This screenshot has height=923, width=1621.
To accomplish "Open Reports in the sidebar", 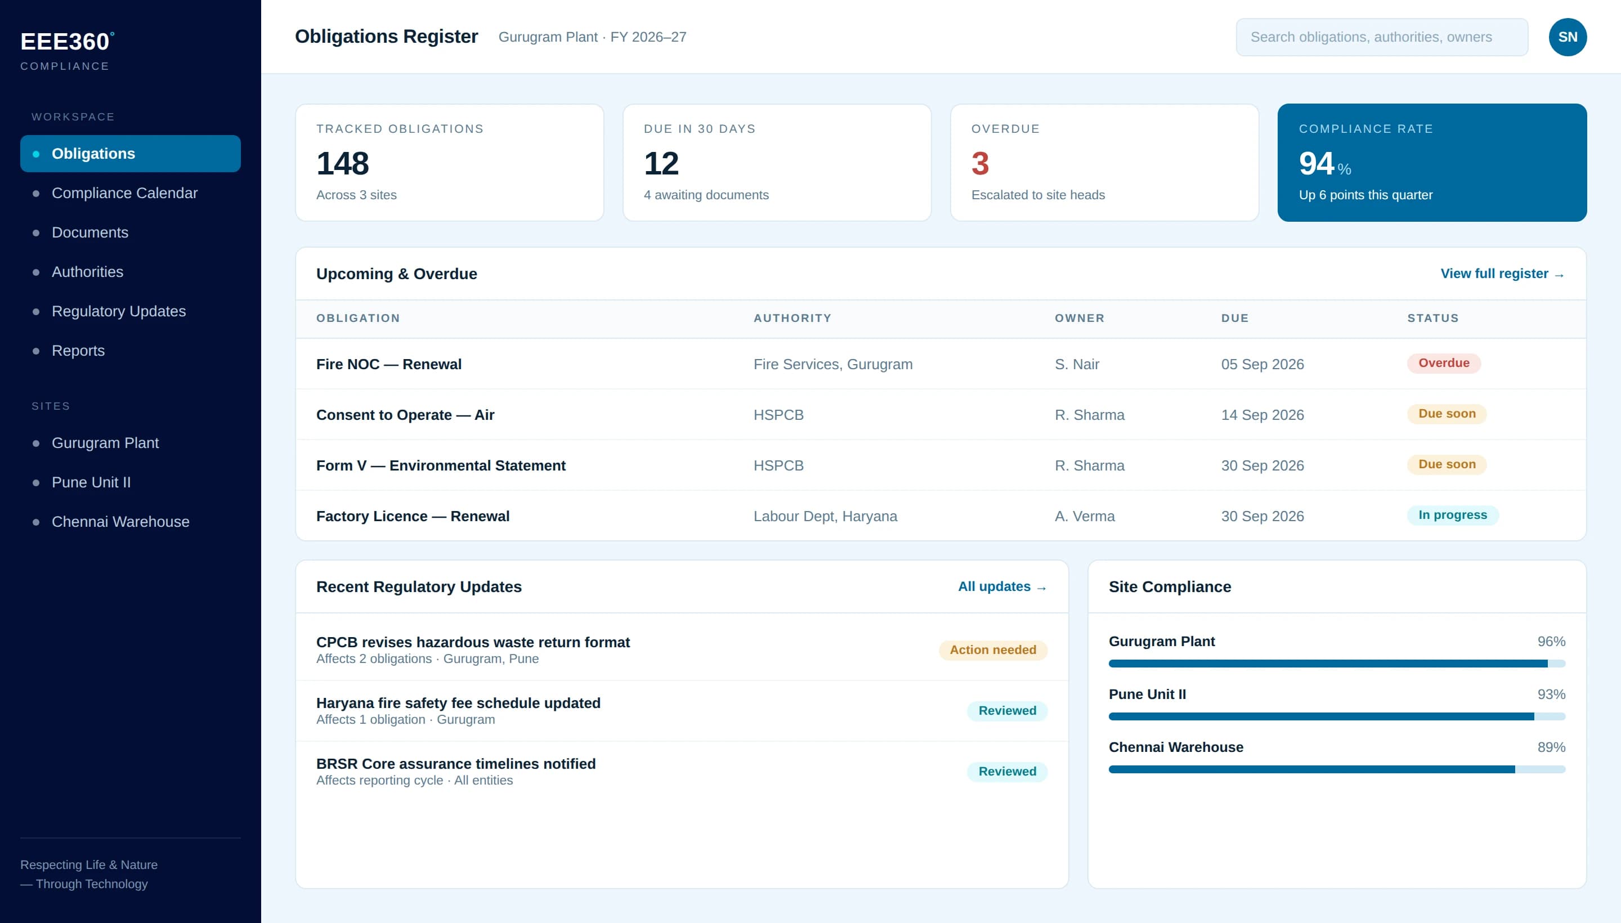I will tap(130, 351).
